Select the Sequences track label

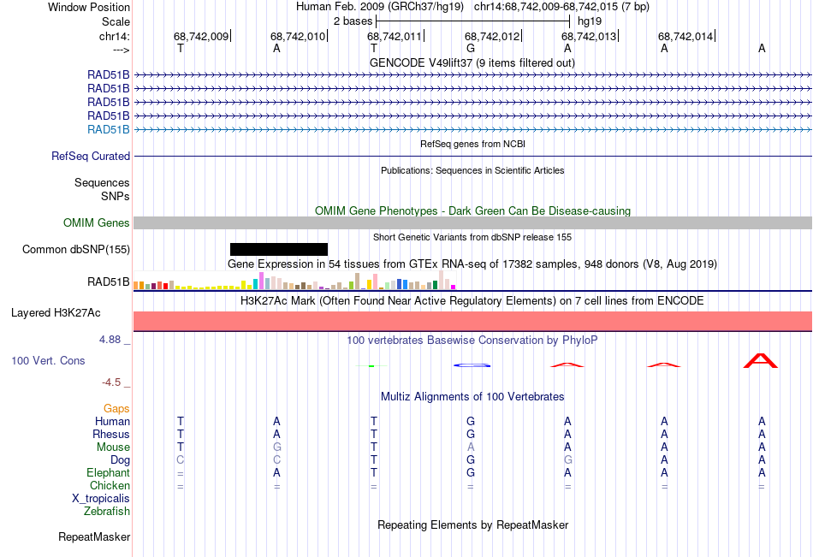pyautogui.click(x=102, y=182)
